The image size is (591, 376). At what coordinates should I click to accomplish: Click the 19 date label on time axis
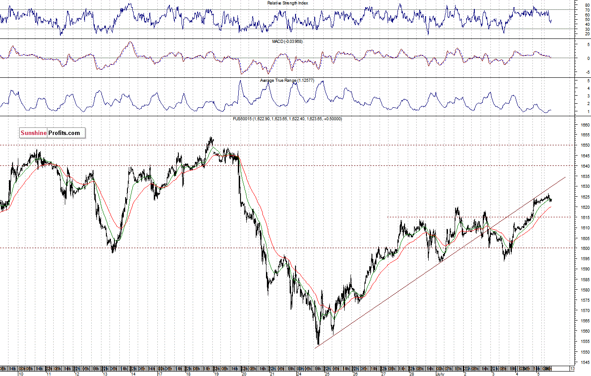(x=216, y=373)
